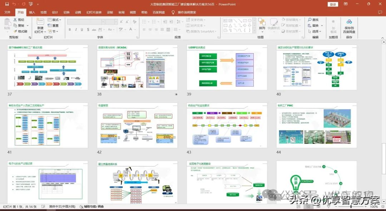Toggle strikethrough (abc) formatting
This screenshot has width=386, height=211.
(x=94, y=30)
